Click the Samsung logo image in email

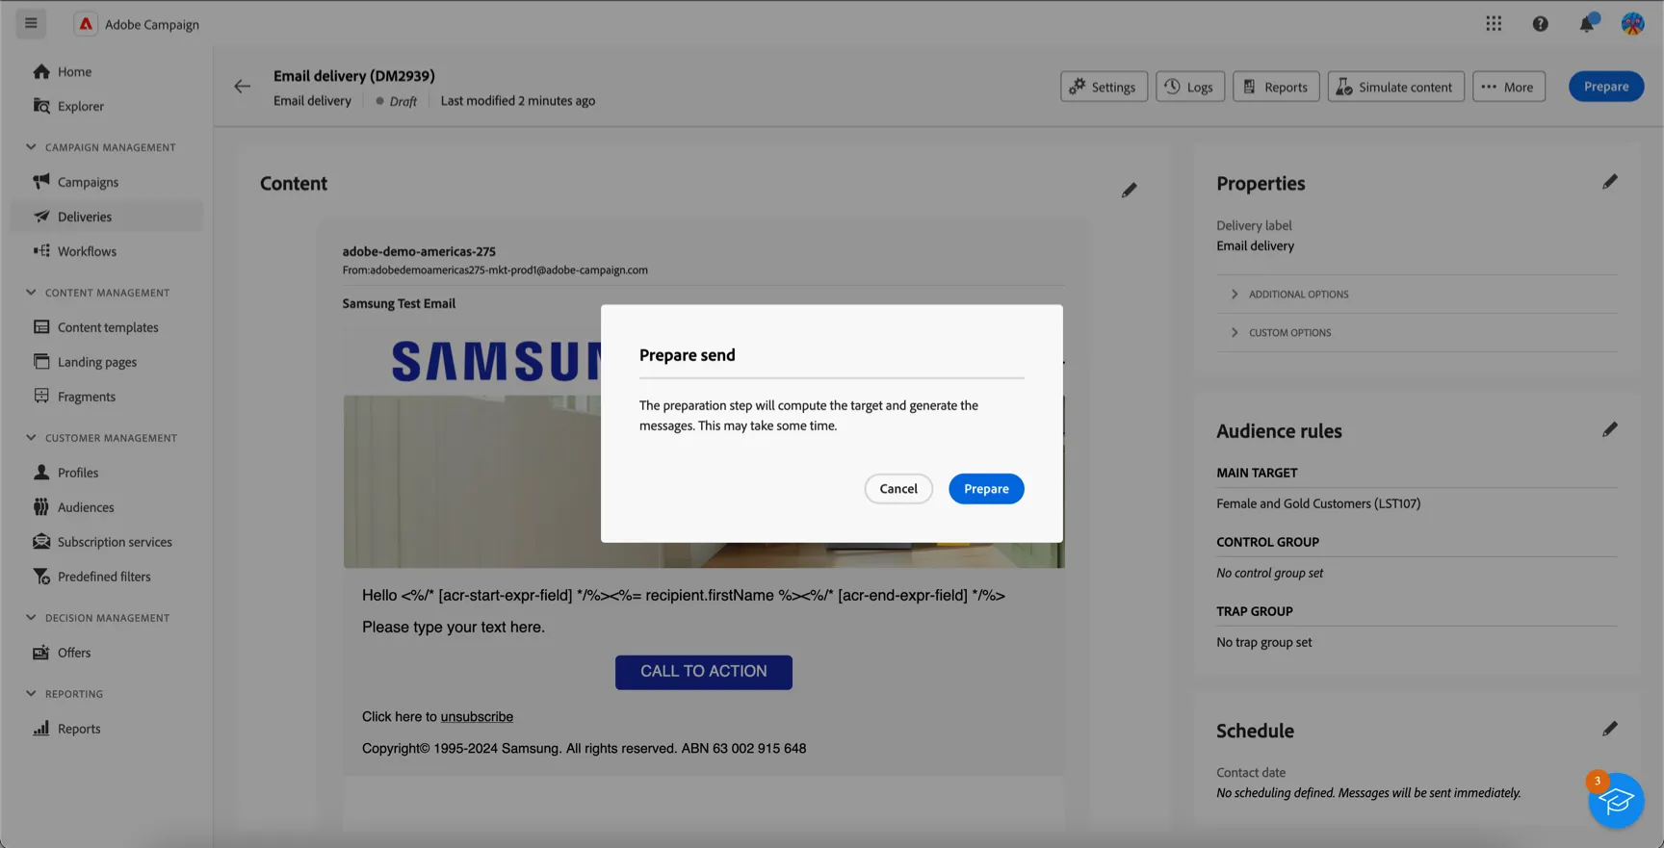pyautogui.click(x=496, y=361)
